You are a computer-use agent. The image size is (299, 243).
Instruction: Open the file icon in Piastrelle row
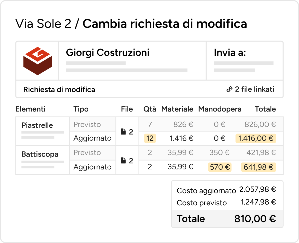coord(124,132)
